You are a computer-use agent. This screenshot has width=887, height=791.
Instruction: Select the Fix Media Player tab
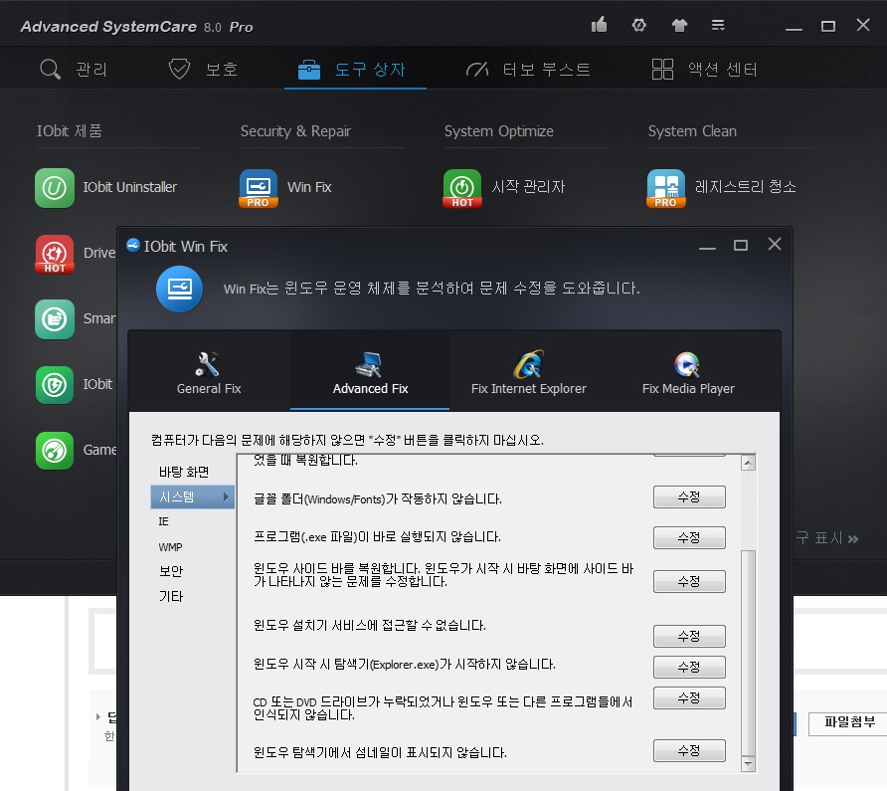688,371
